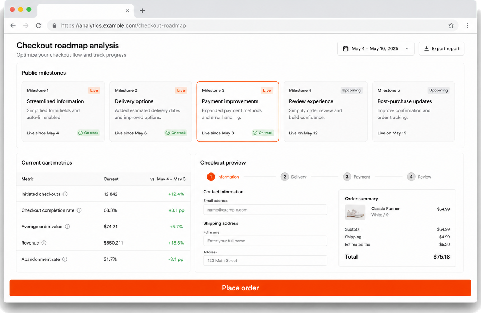Click the On track check icon in Milestone 1

coord(81,133)
